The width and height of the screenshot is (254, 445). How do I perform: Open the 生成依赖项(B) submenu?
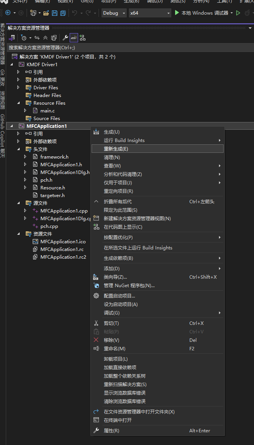[x=157, y=258]
